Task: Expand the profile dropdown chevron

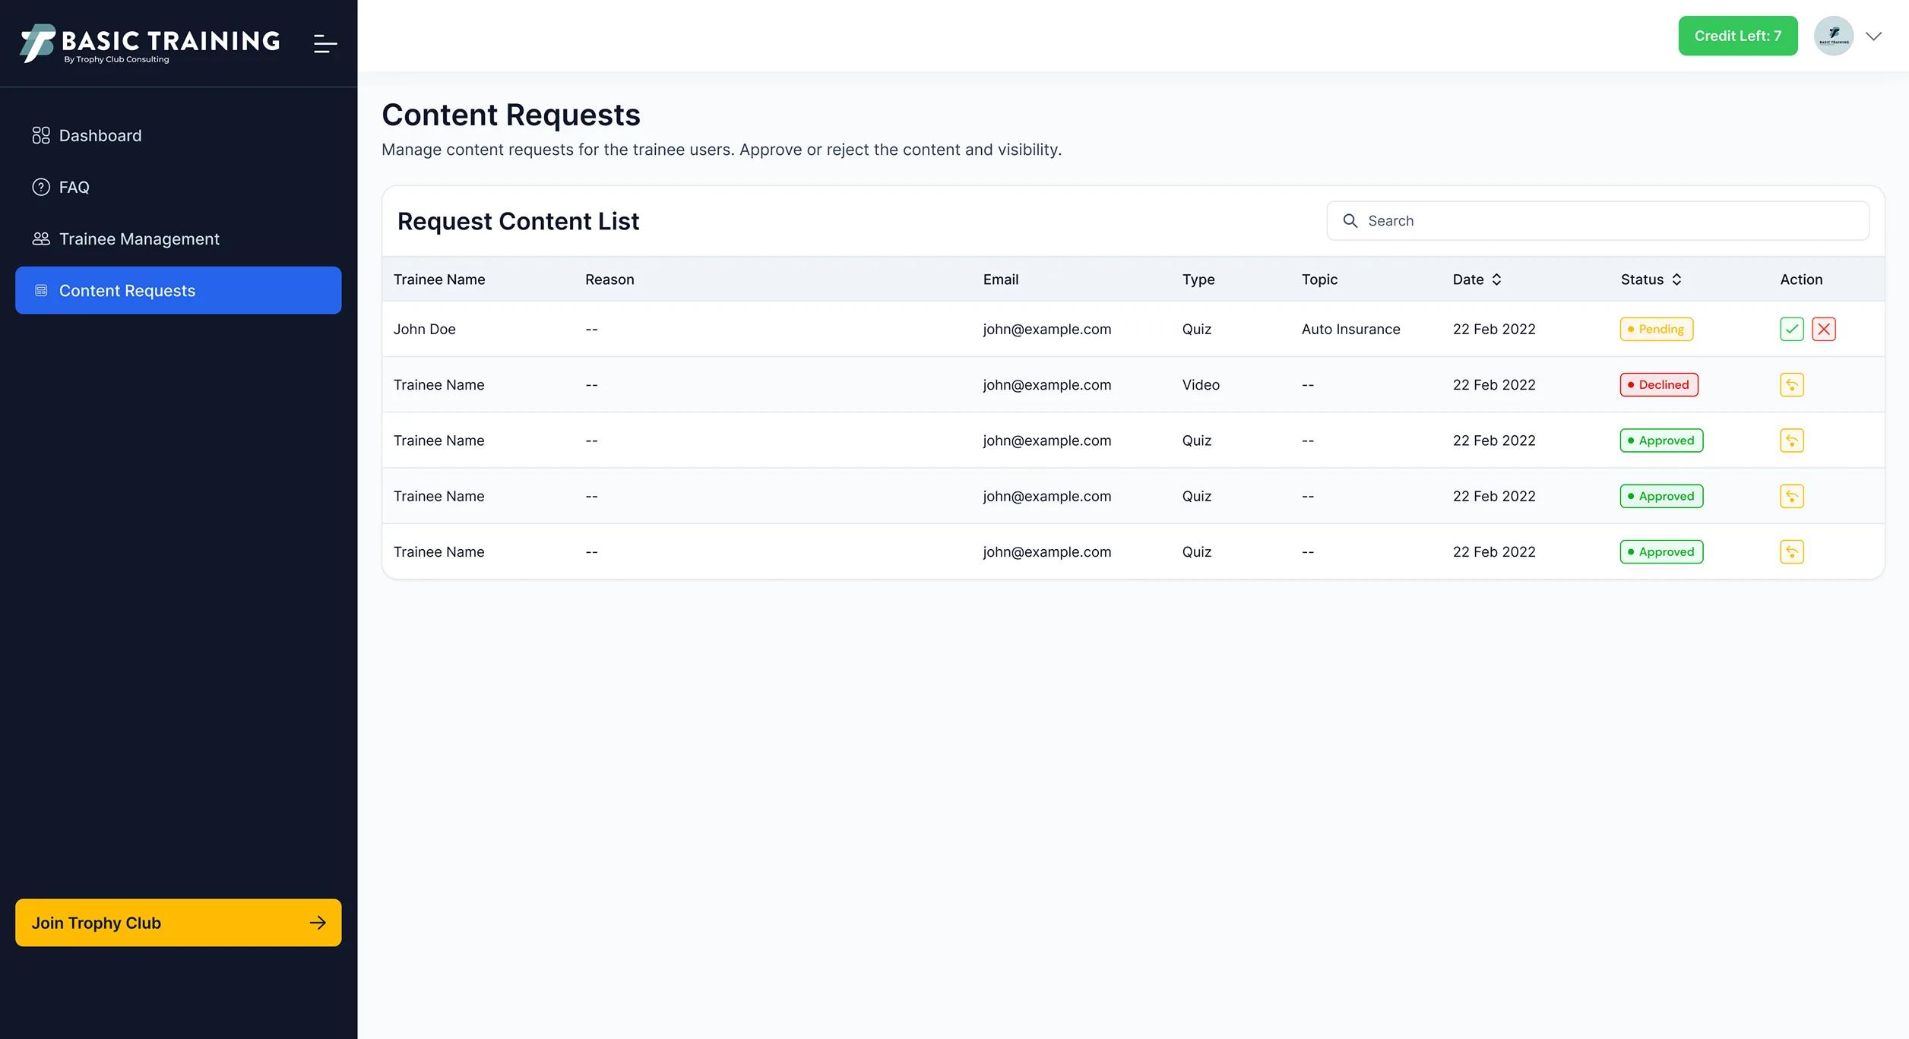Action: [x=1874, y=36]
